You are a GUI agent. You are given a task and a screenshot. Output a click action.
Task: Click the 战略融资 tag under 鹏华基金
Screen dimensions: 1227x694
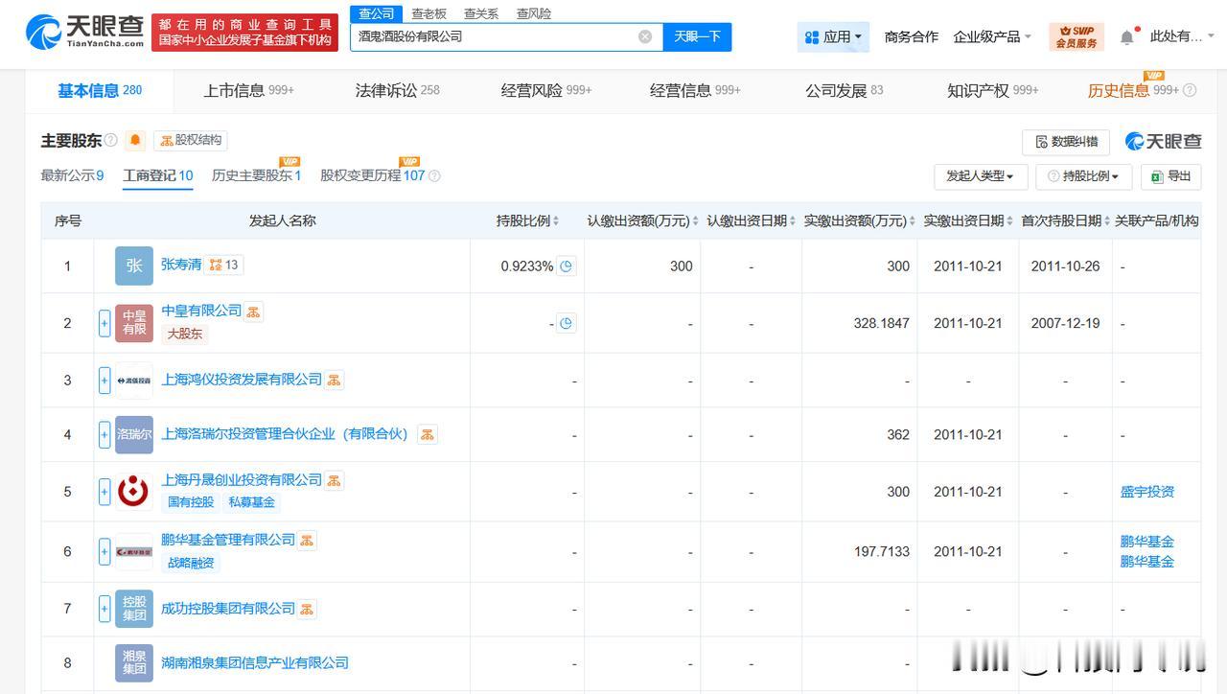(191, 563)
